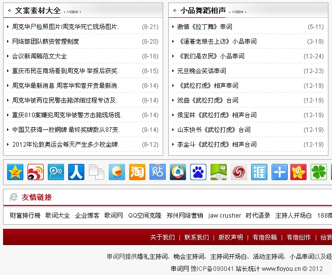Visit friend link 财富排行榜
Screen dimensions: 332x275
[25, 216]
